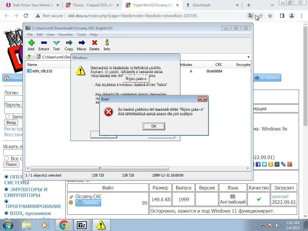308x231 pixels.
Task: Click the Google Plus share icon
Action: (290, 164)
